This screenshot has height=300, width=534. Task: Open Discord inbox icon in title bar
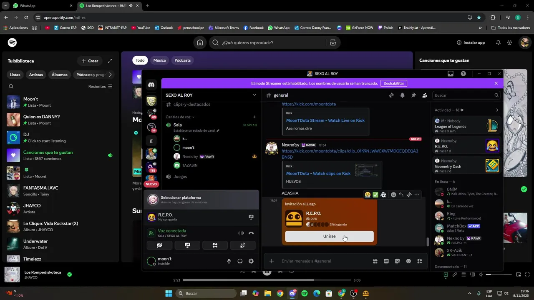(x=451, y=74)
